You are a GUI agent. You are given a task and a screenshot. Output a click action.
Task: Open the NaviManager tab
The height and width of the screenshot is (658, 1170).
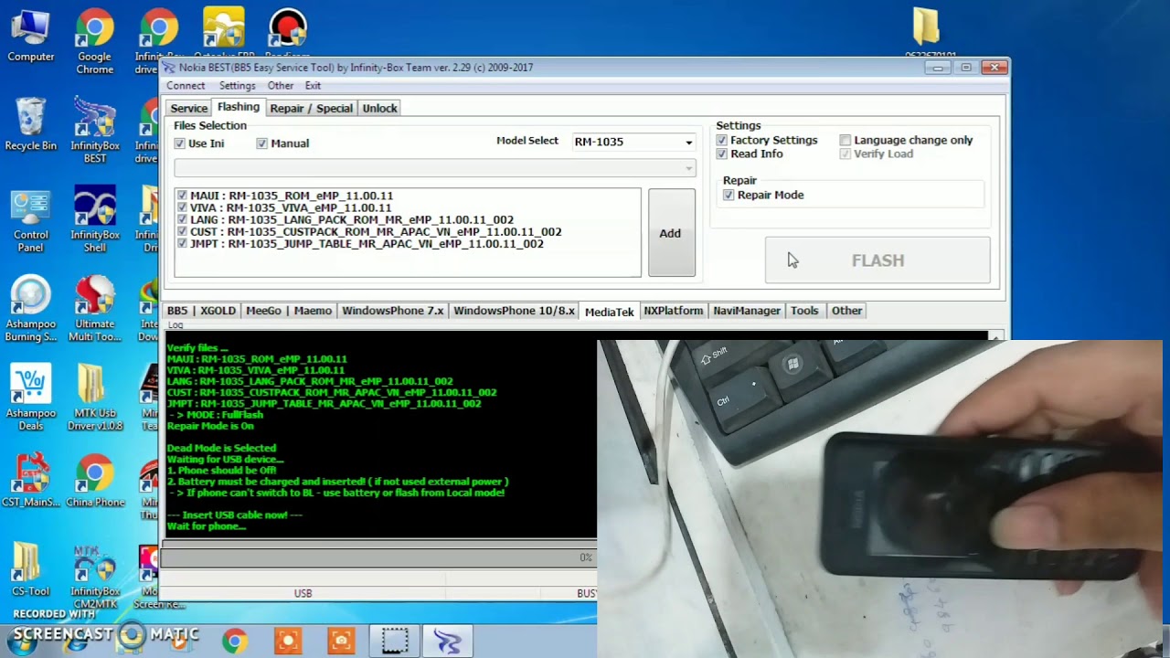[x=747, y=311]
